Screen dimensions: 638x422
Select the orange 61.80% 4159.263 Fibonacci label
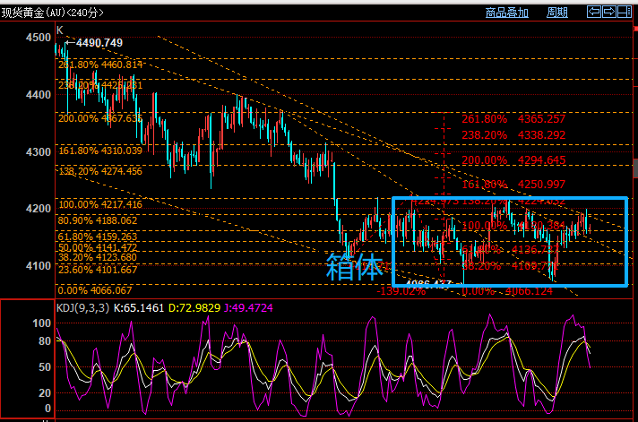coord(98,237)
